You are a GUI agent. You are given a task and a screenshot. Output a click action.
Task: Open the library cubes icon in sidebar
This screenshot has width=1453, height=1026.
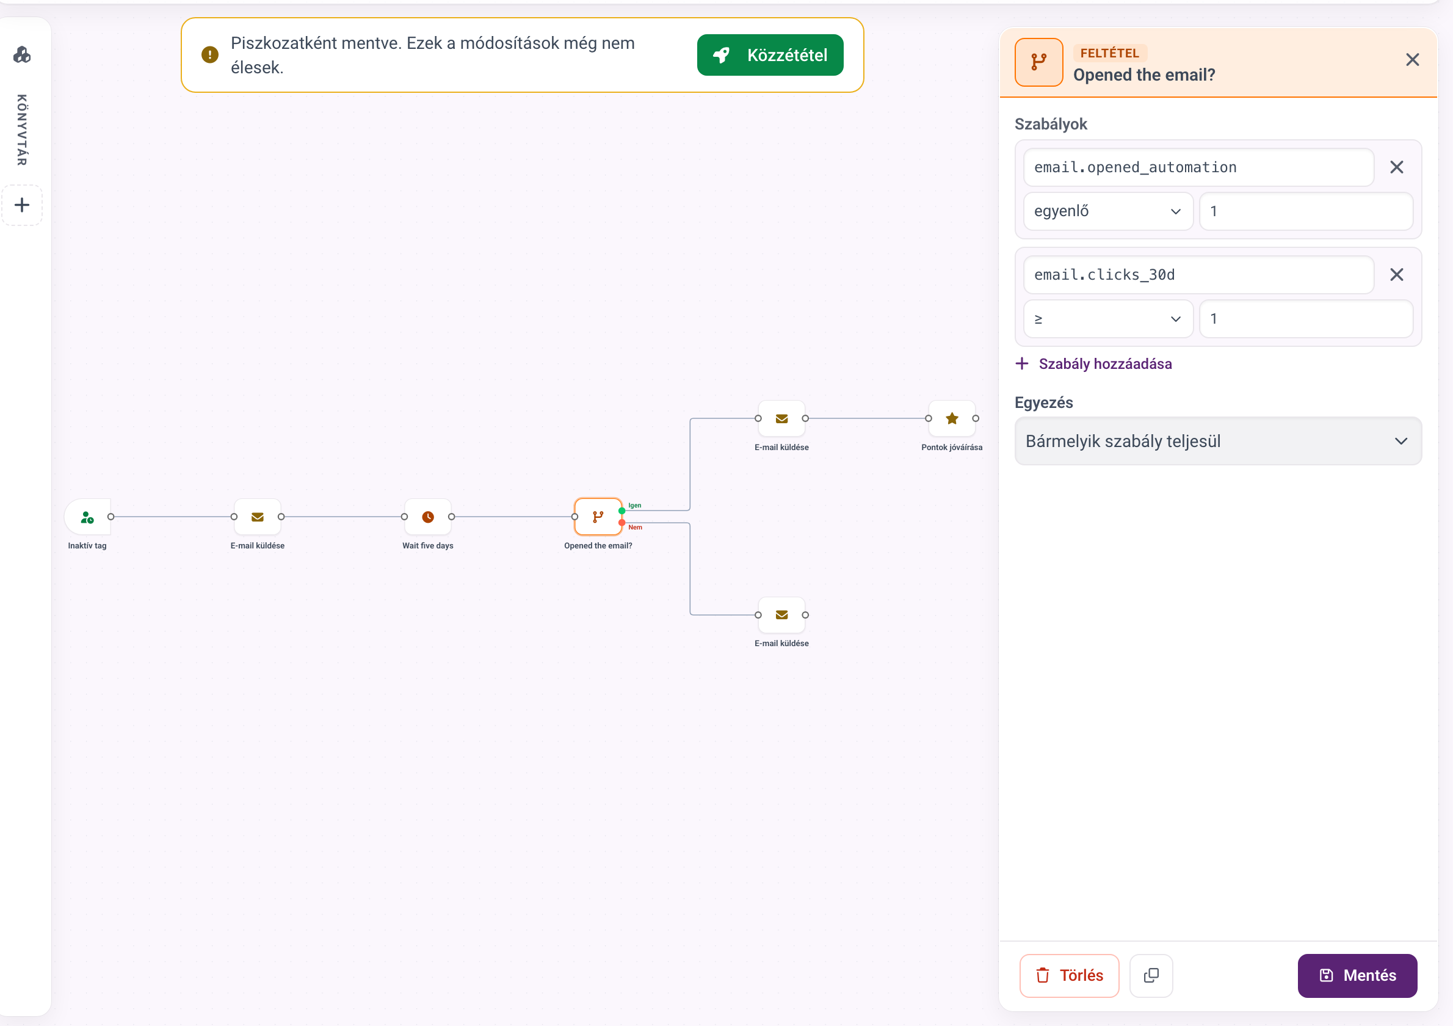click(22, 55)
